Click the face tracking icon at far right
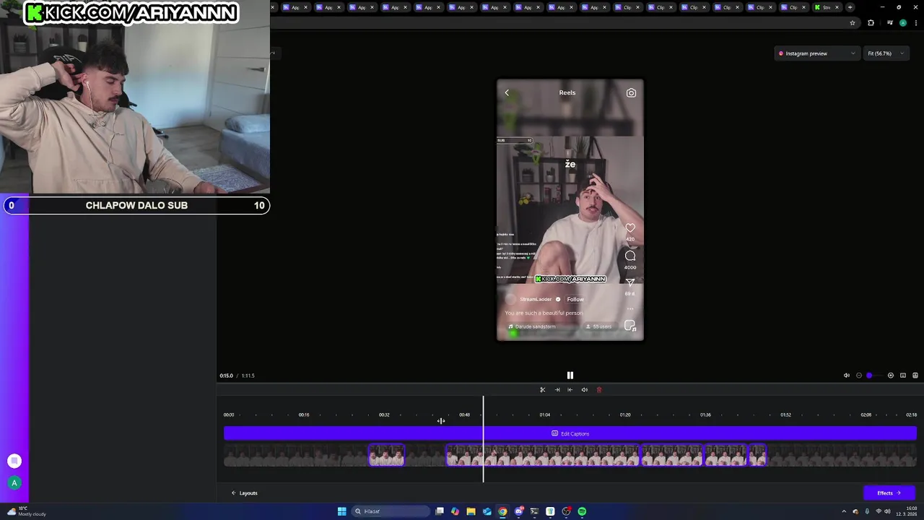 [x=915, y=376]
